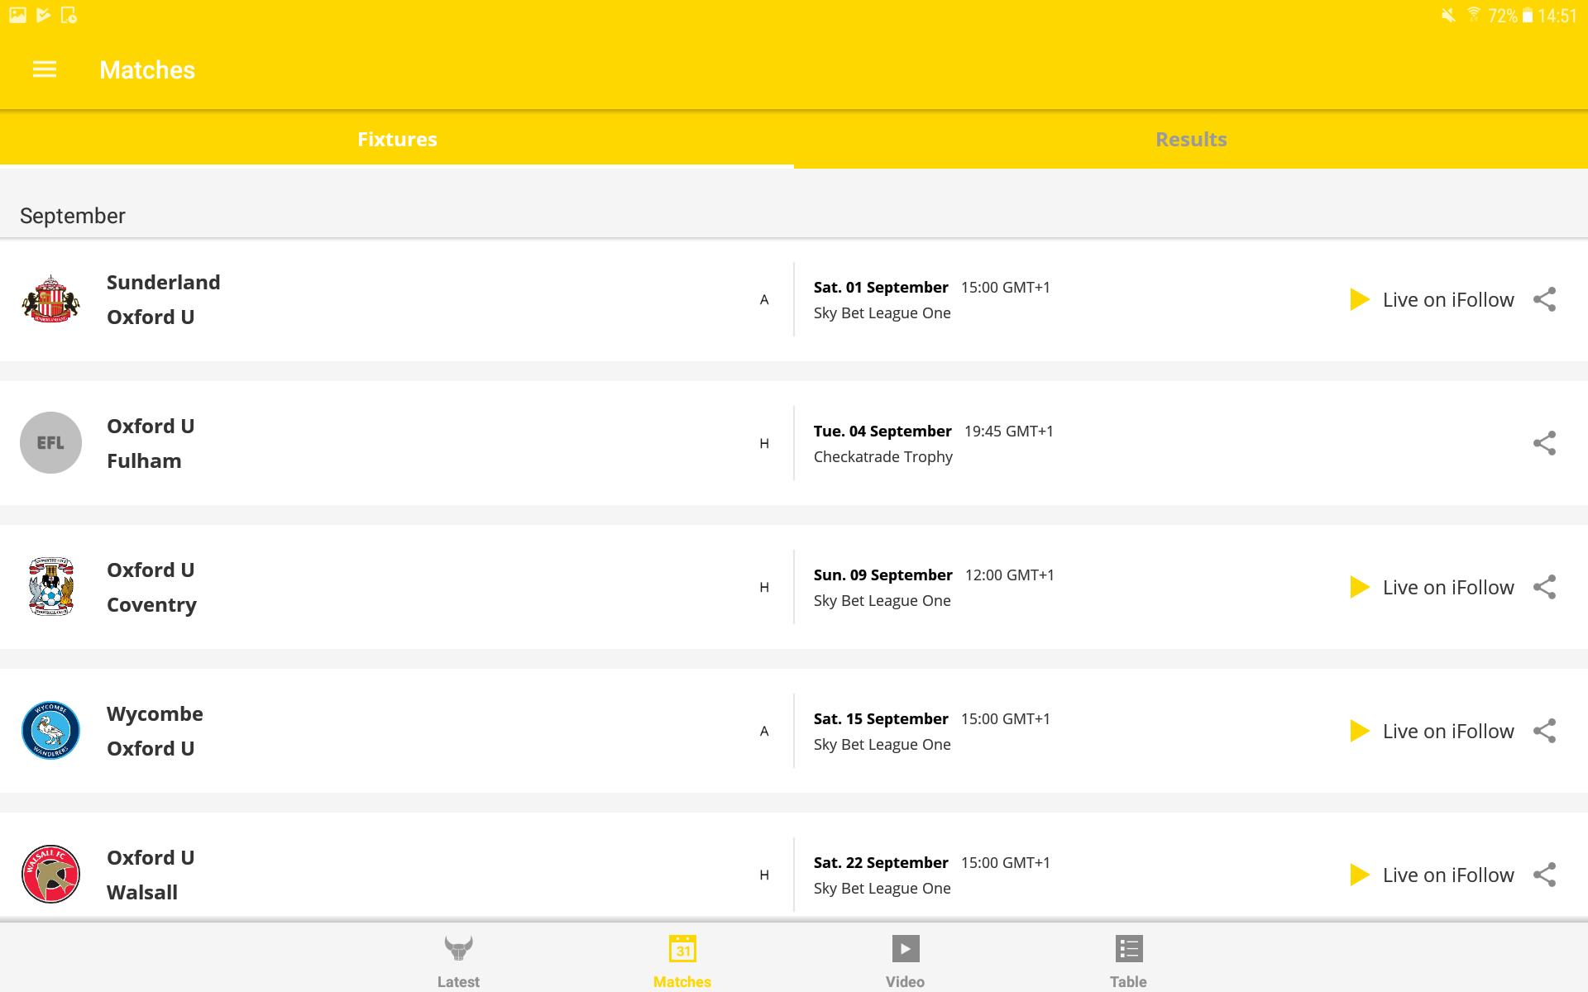Screen dimensions: 1588x992
Task: Share the Oxford U vs Walsall fixture
Action: pyautogui.click(x=1544, y=875)
